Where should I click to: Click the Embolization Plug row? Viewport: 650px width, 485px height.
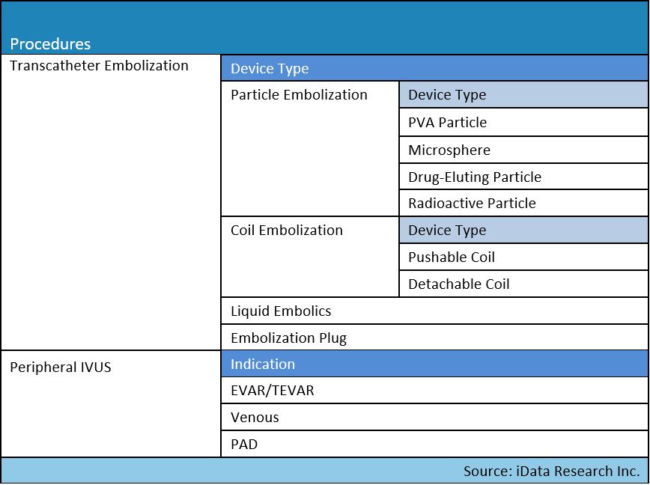click(434, 338)
